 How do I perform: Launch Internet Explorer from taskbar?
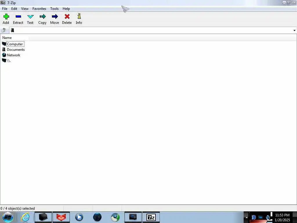click(25, 217)
